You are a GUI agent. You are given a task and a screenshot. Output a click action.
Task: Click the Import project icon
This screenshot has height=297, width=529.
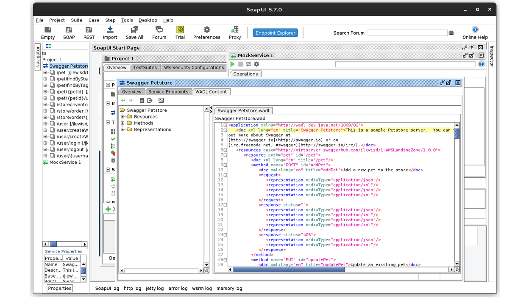pyautogui.click(x=110, y=33)
